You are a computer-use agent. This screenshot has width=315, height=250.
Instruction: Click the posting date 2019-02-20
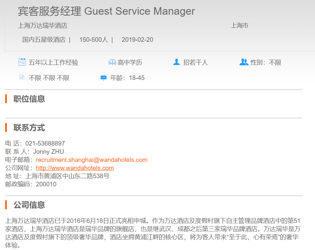coord(137,40)
